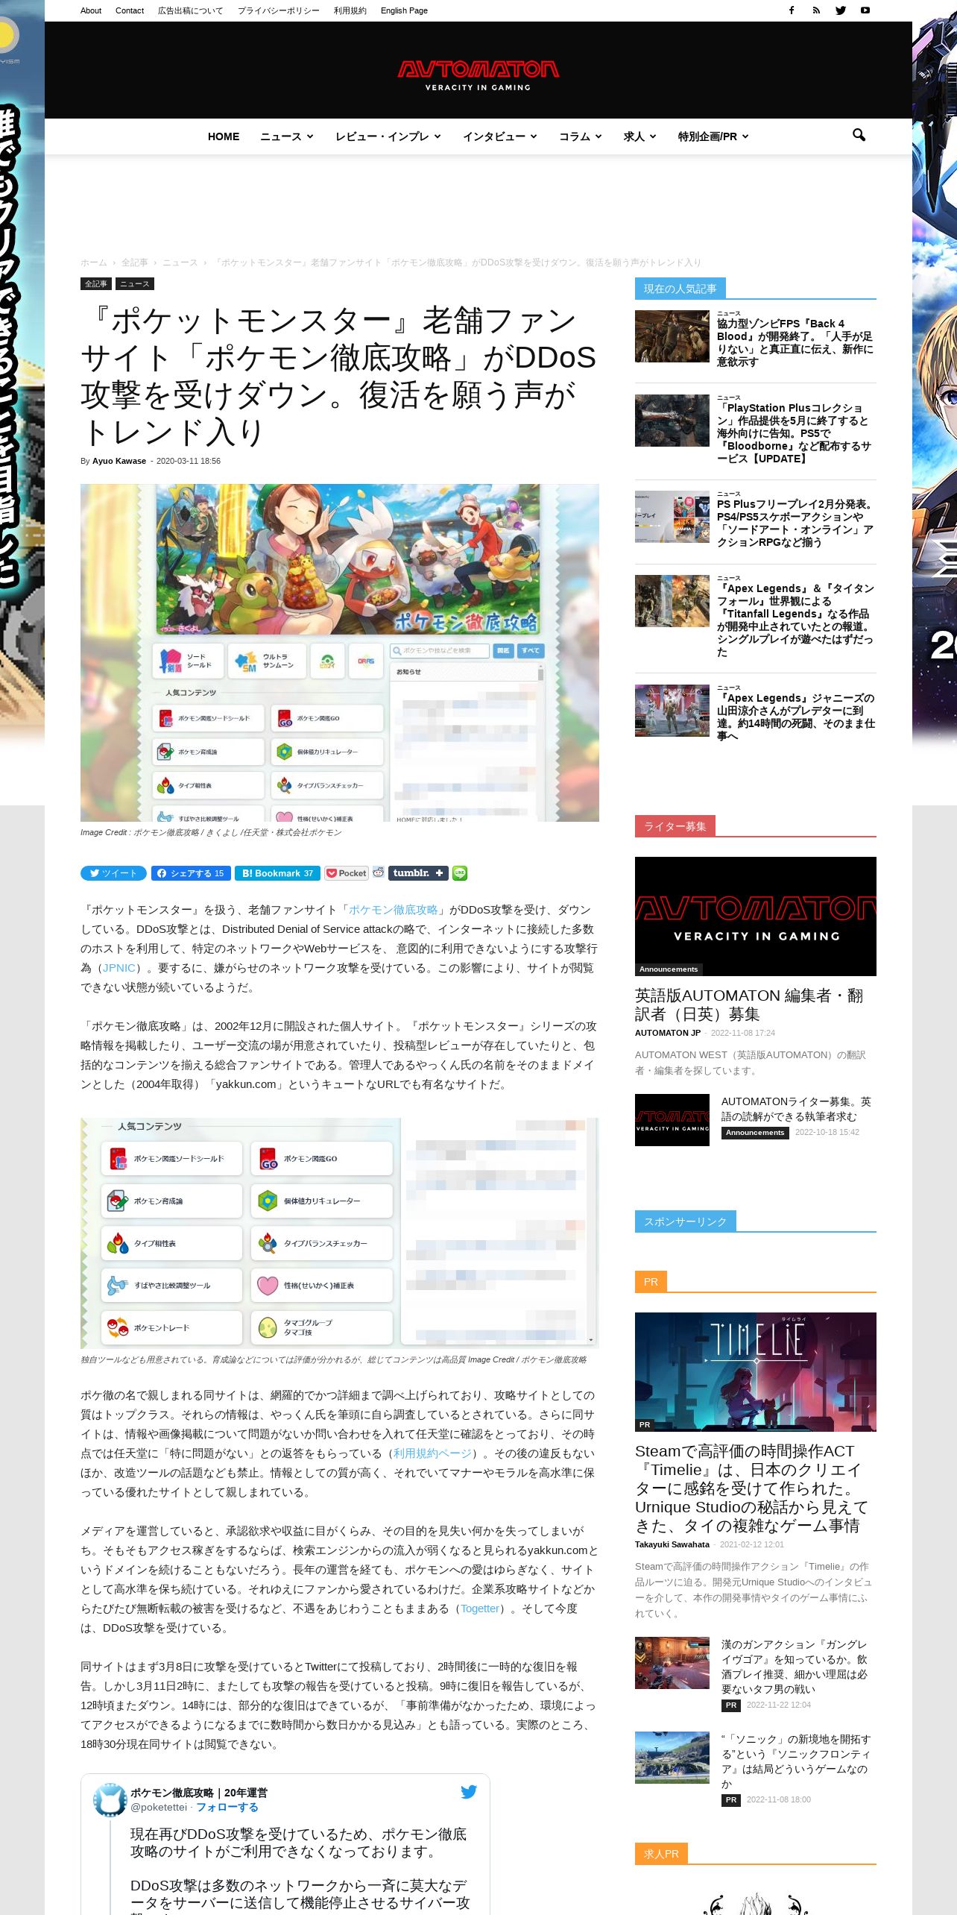957x1915 pixels.
Task: Open 利用規約 in top bar
Action: click(350, 10)
